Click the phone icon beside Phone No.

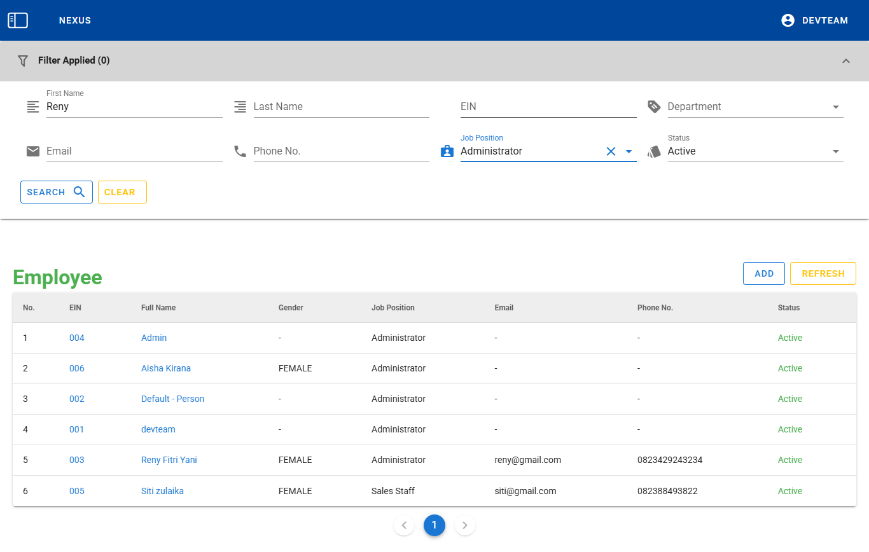240,151
